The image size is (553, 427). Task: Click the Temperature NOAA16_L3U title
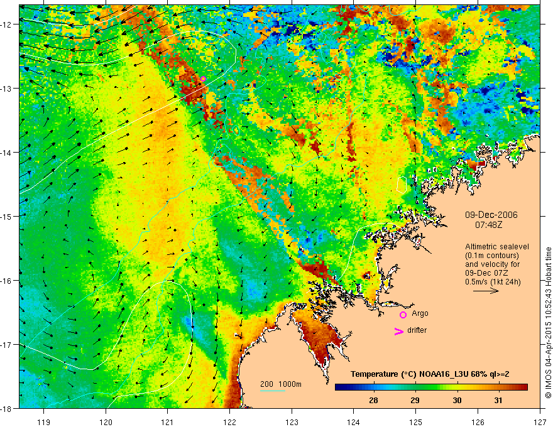pos(430,374)
